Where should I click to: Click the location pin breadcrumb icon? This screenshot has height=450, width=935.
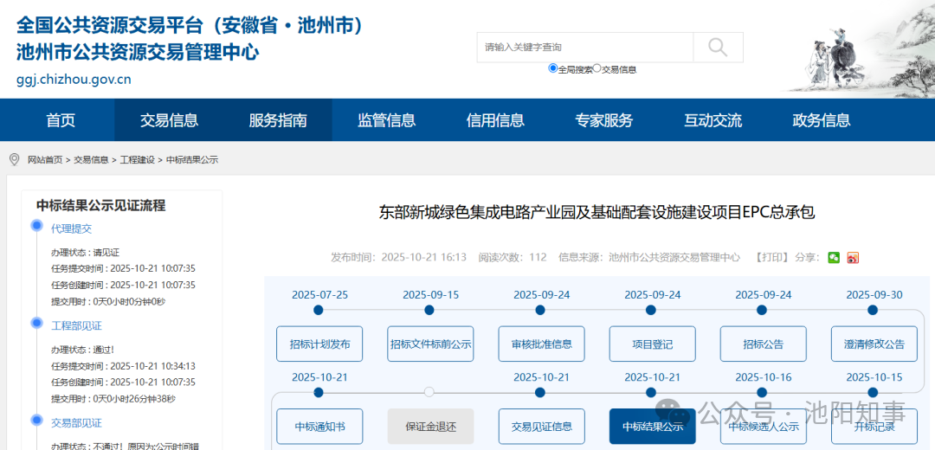coord(14,159)
